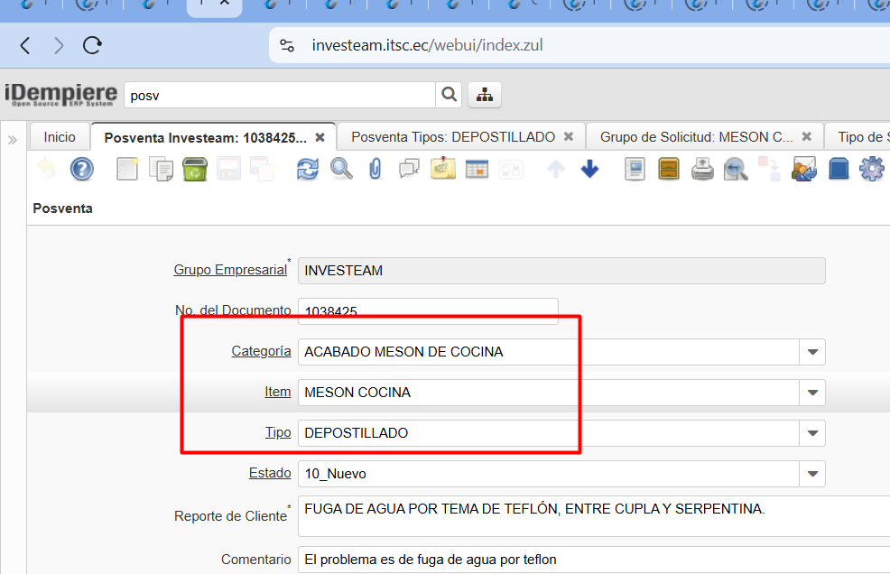The height and width of the screenshot is (574, 890).
Task: Refresh the record with Requery icon
Action: [x=308, y=169]
